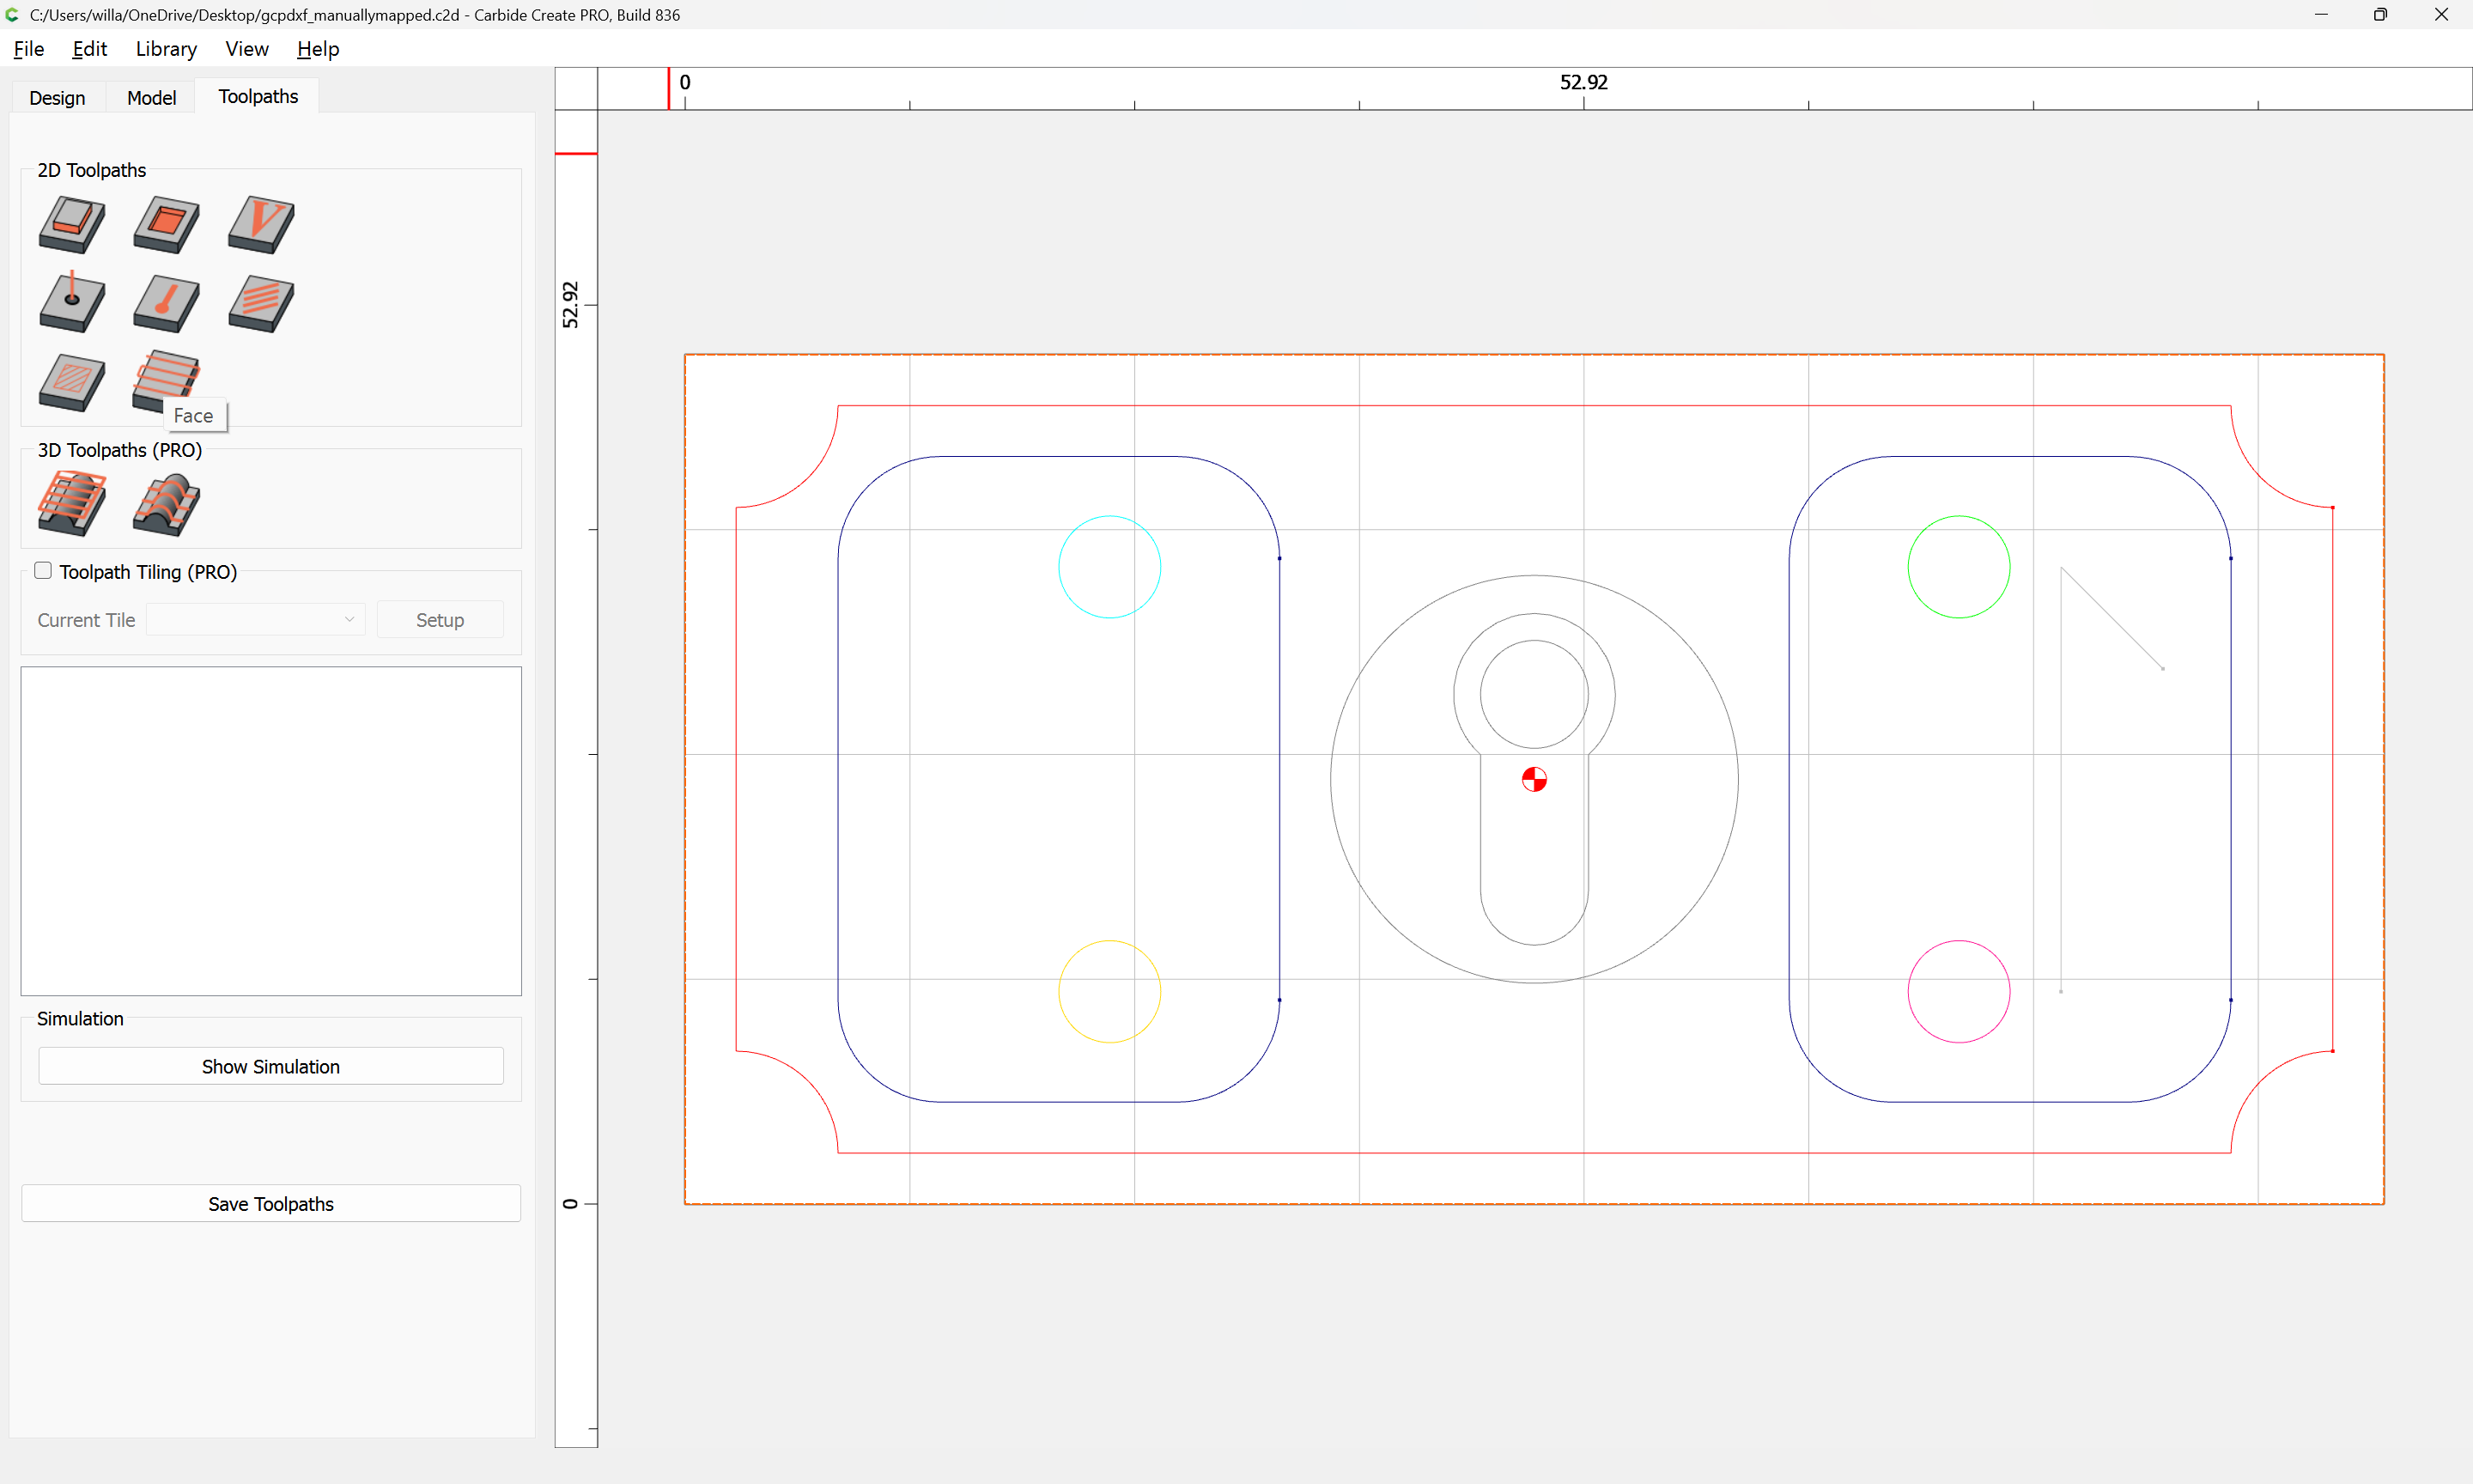Viewport: 2473px width, 1484px height.
Task: Switch to the Design tab
Action: [57, 97]
